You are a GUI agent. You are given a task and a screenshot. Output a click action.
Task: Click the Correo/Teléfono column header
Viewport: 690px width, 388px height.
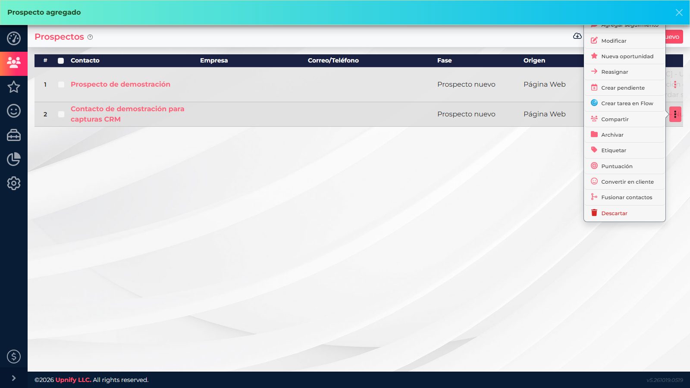pos(333,60)
